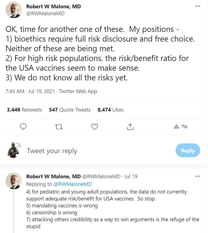Click the knight avatar beside reply box
The width and height of the screenshot is (208, 233).
coord(14,150)
